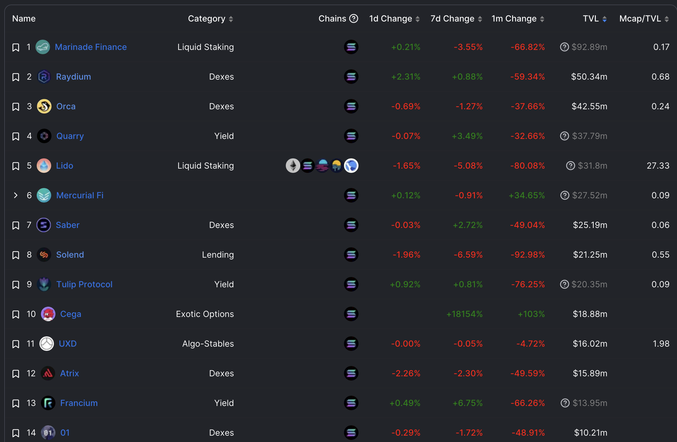Image resolution: width=677 pixels, height=442 pixels.
Task: Sort table by TVL column
Action: (x=595, y=19)
